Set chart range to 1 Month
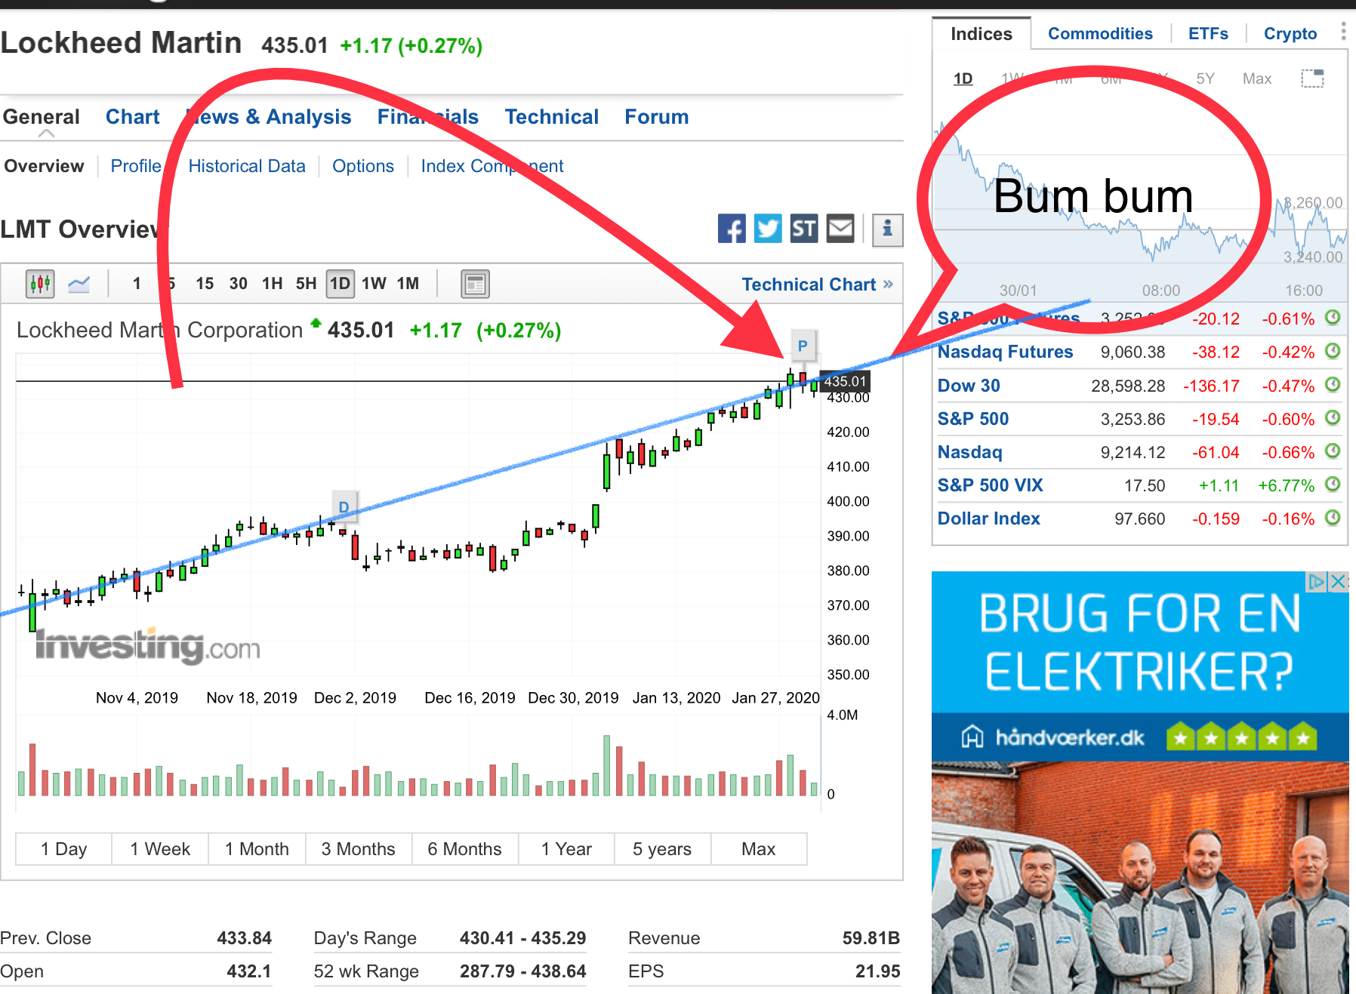The image size is (1356, 994). pos(257,849)
